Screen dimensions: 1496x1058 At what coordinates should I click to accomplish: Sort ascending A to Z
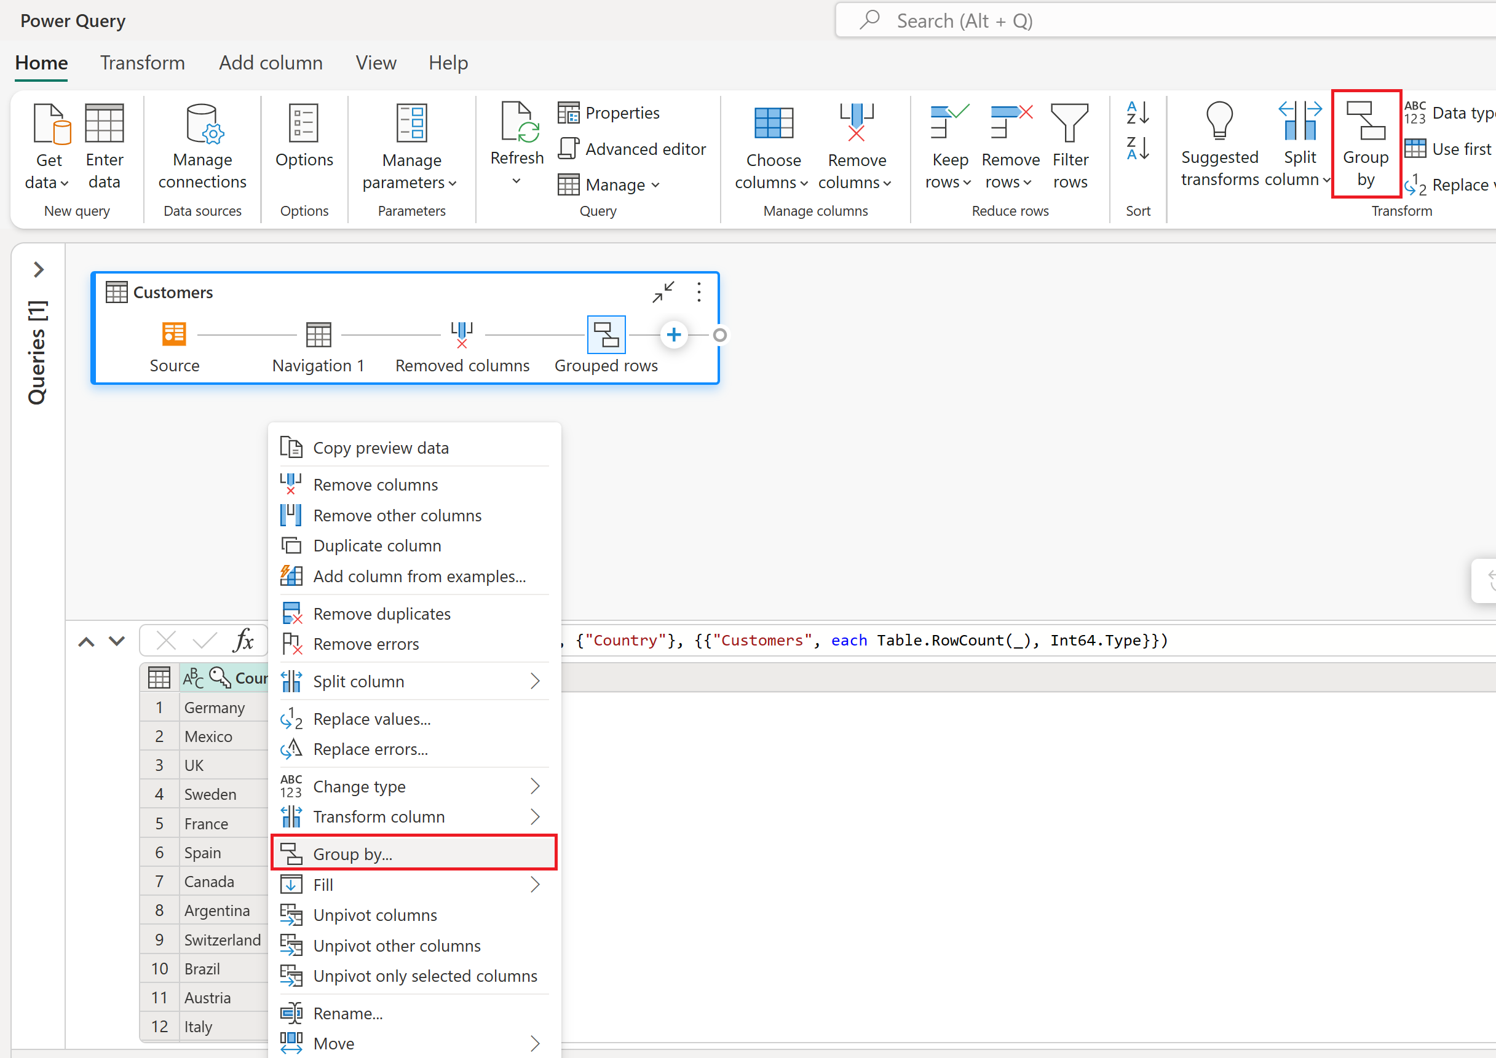pos(1137,113)
